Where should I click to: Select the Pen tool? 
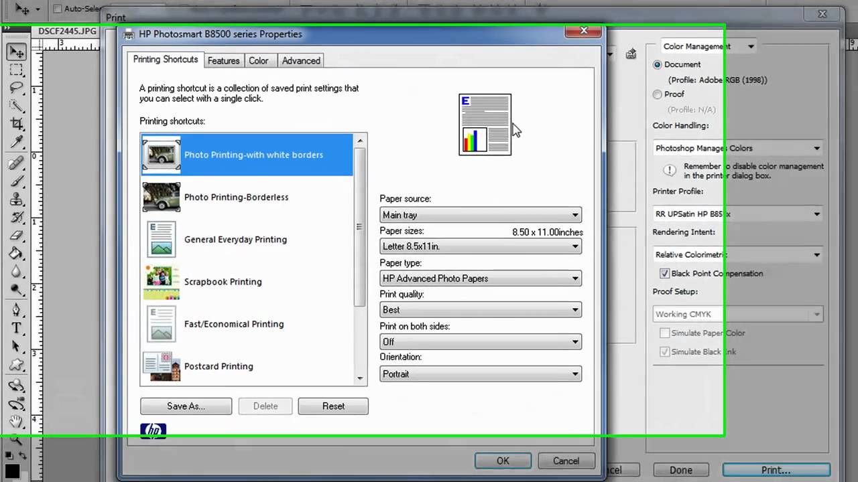[x=17, y=311]
